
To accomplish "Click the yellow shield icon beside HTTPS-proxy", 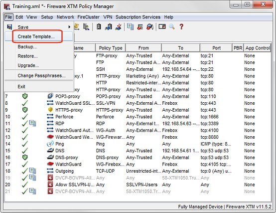I will [x=50, y=110].
